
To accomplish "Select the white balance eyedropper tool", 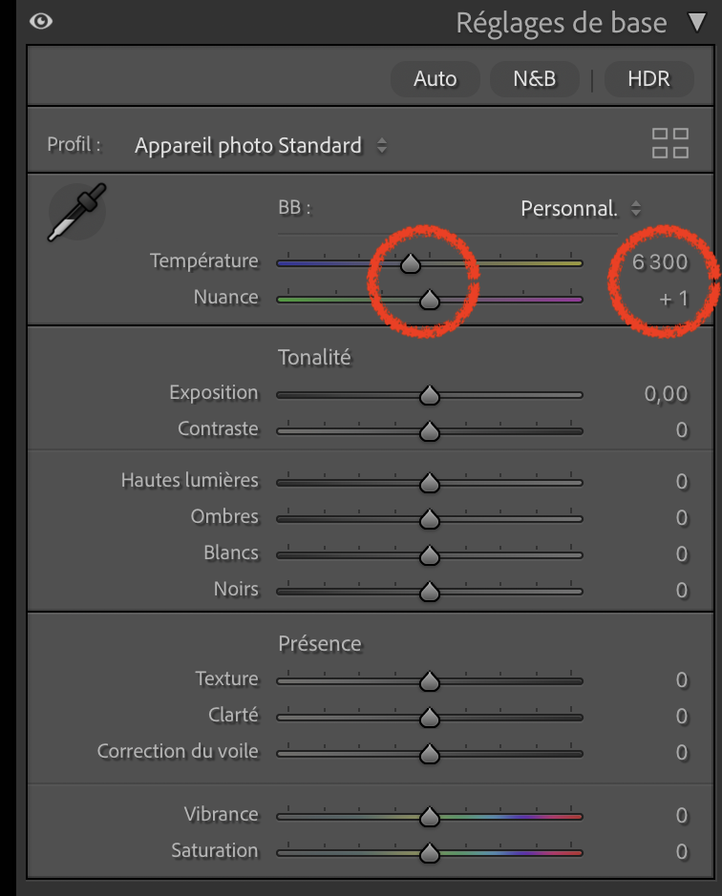I will click(76, 212).
